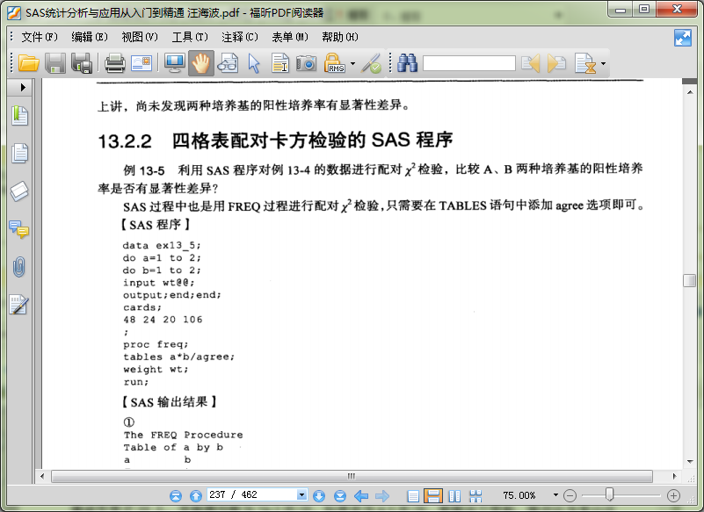Click the horizontal scrollbar right arrow
The height and width of the screenshot is (512, 704).
tap(674, 476)
